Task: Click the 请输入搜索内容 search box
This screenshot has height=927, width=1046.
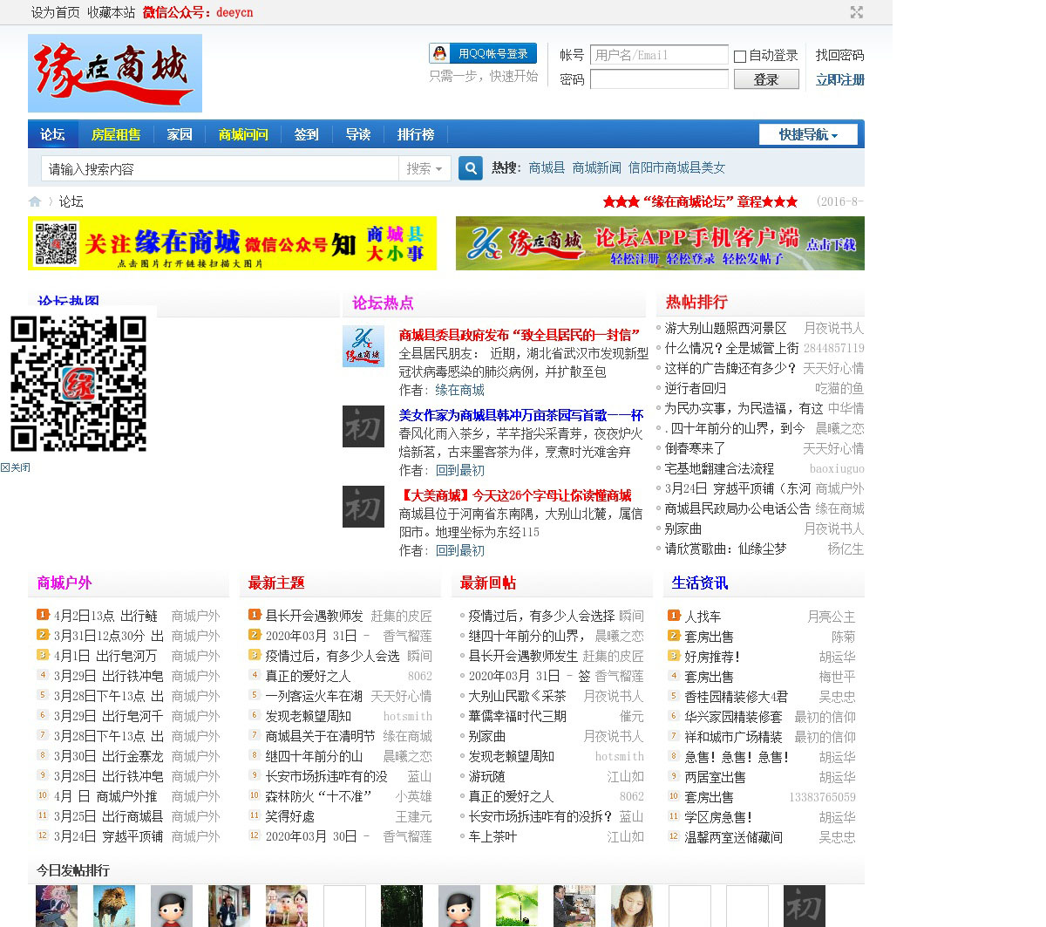Action: 220,168
